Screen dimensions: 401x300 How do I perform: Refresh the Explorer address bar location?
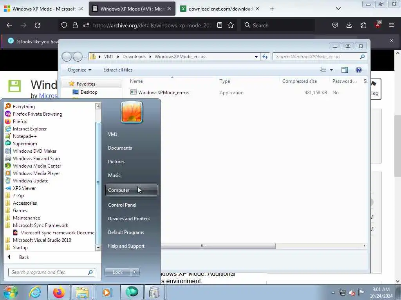click(265, 57)
